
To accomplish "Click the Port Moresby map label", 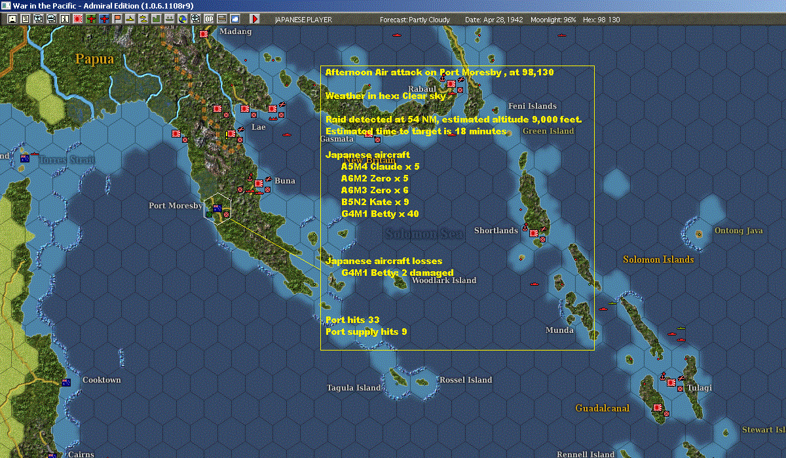I will pyautogui.click(x=176, y=206).
